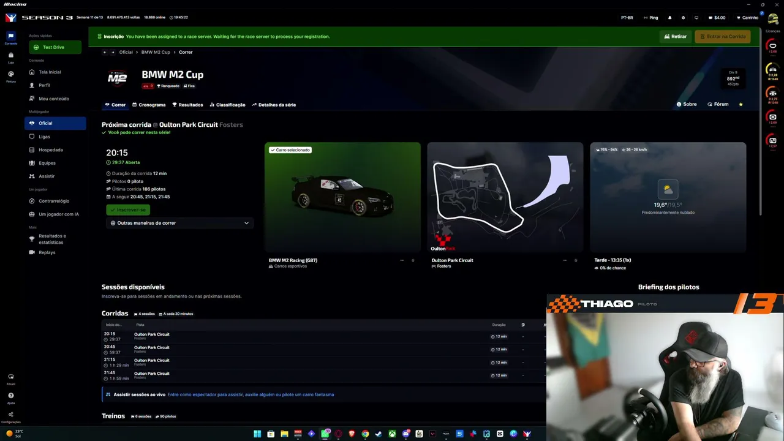
Task: Click the Oficial breadcrumb link
Action: point(126,52)
